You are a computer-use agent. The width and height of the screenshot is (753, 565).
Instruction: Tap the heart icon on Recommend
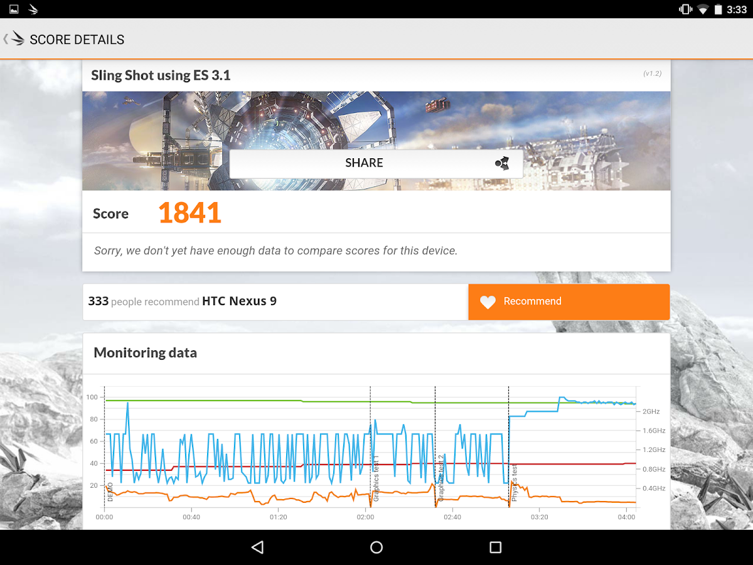[x=488, y=302]
